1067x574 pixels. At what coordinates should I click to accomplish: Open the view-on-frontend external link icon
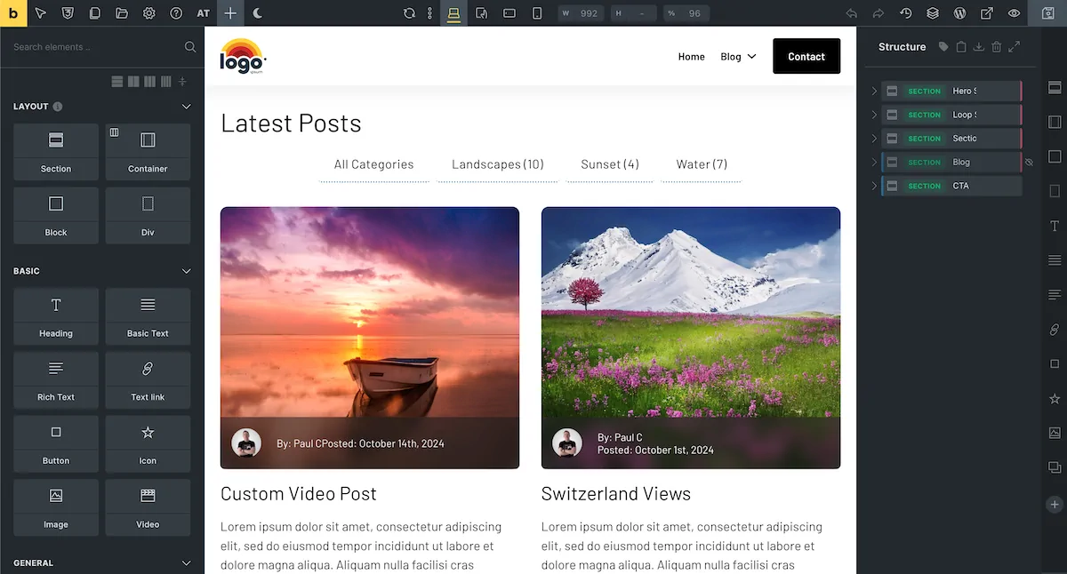pos(987,13)
